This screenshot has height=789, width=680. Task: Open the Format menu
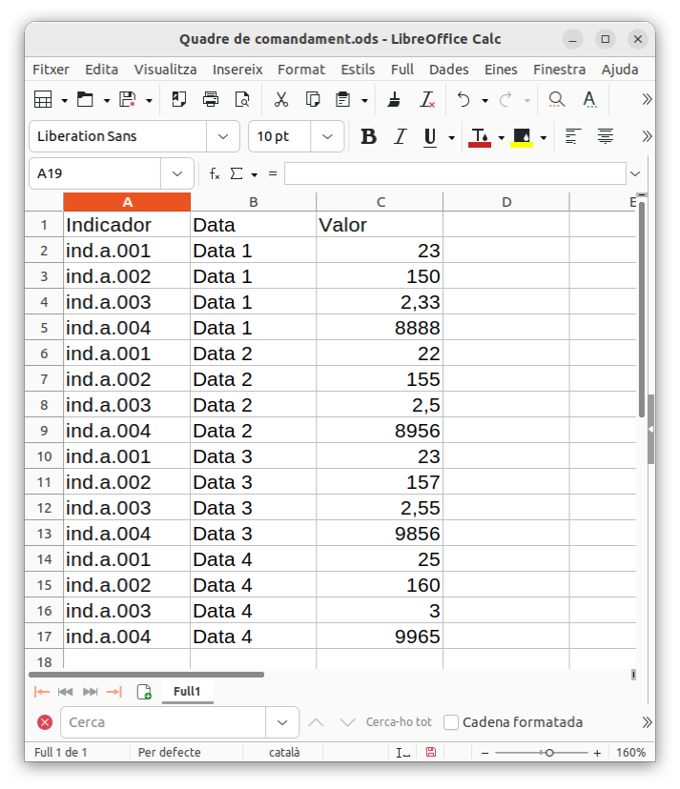pos(301,70)
